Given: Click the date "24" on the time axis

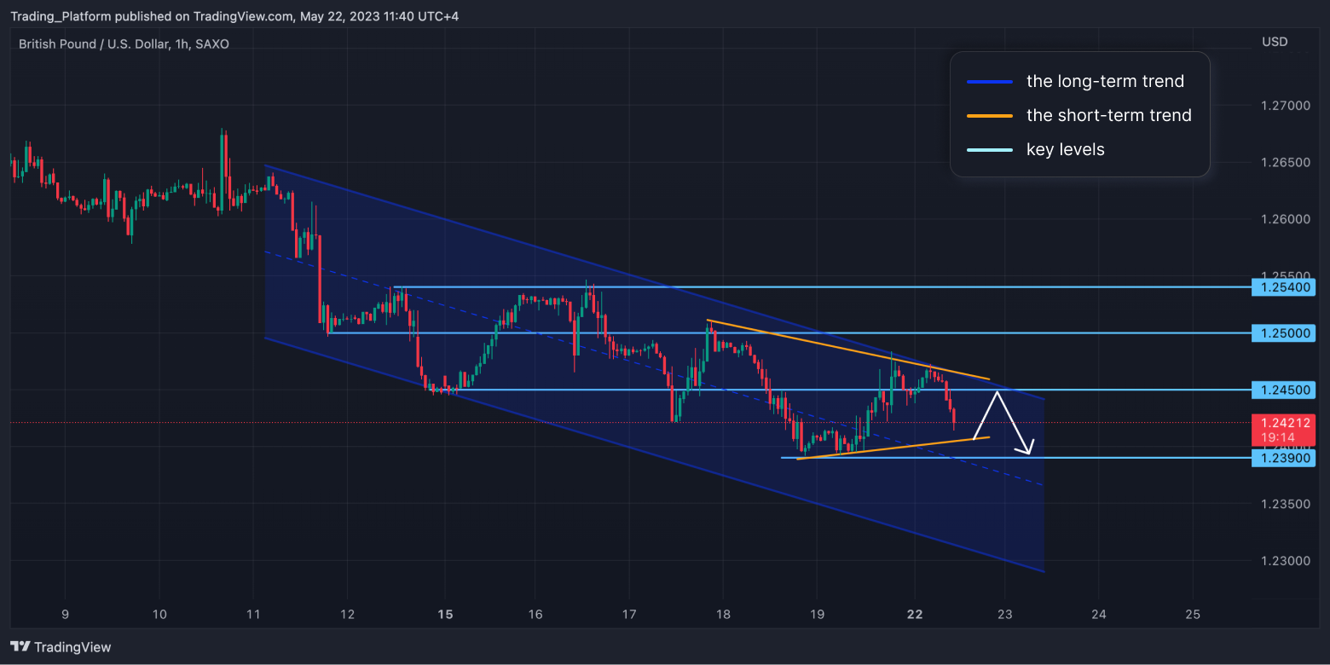Looking at the screenshot, I should [1099, 614].
